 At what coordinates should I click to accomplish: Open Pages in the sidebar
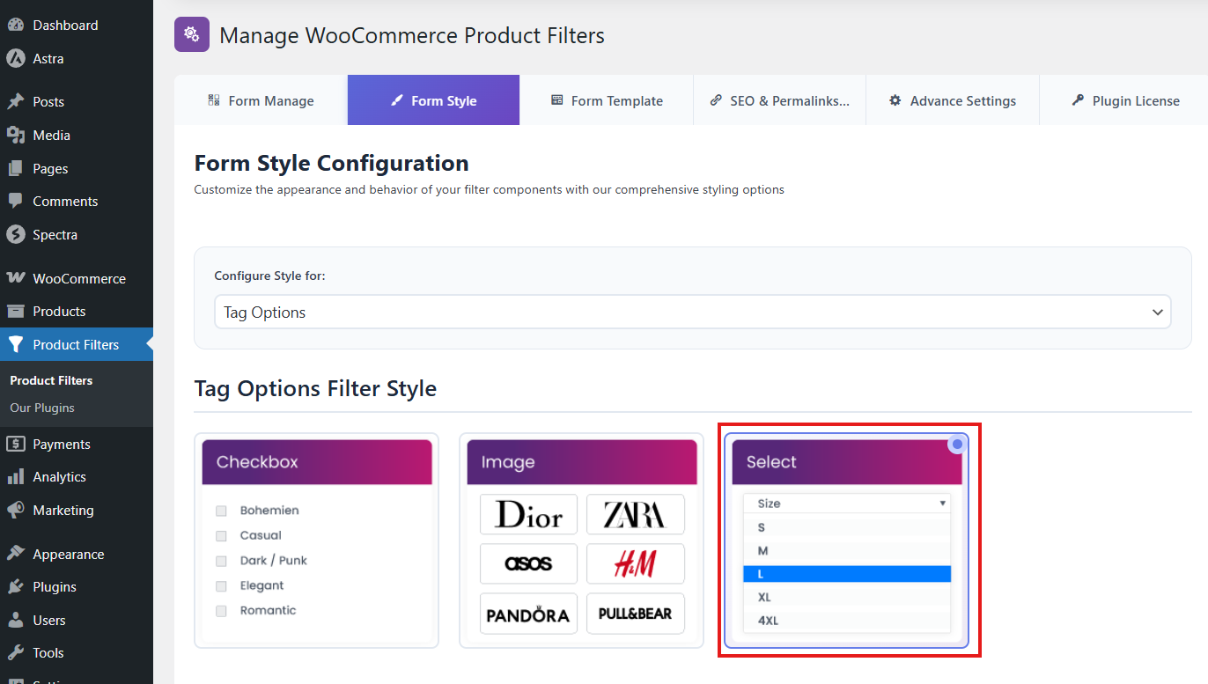[77, 169]
